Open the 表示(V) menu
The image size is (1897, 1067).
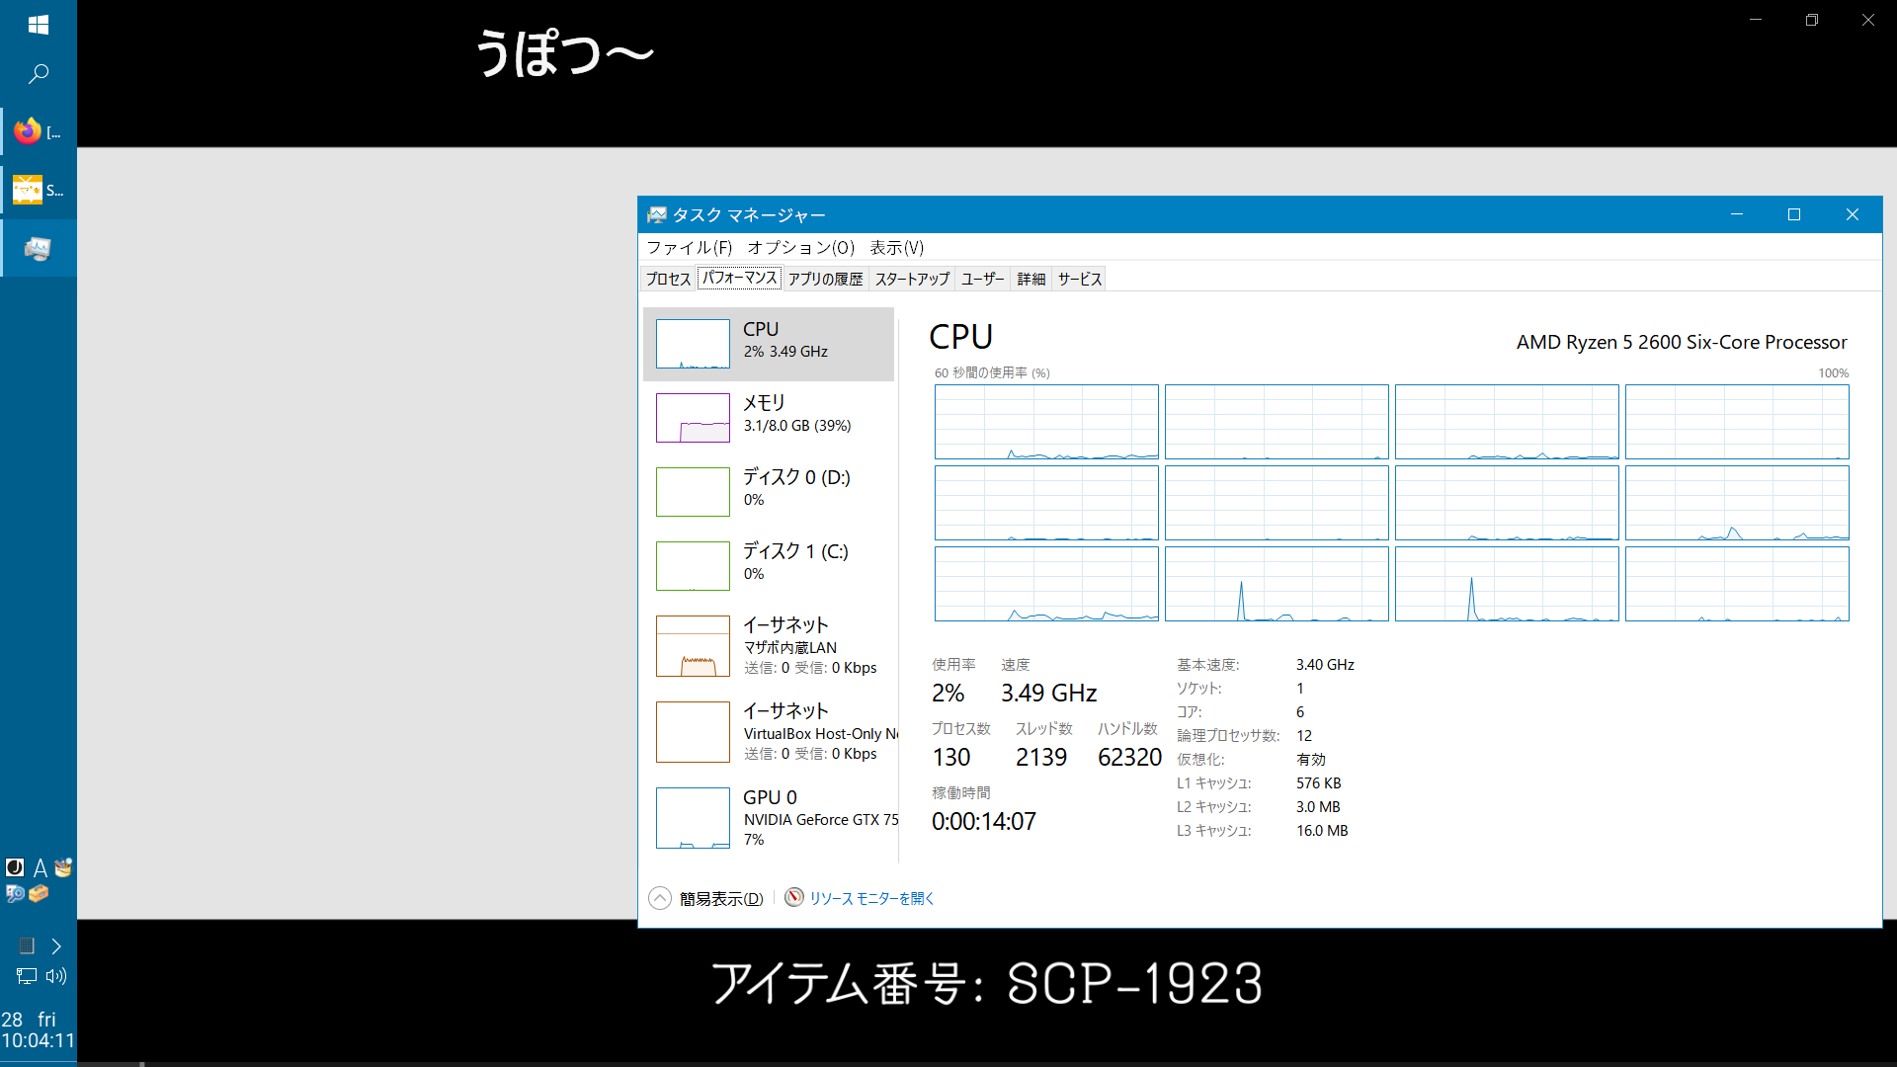click(895, 247)
